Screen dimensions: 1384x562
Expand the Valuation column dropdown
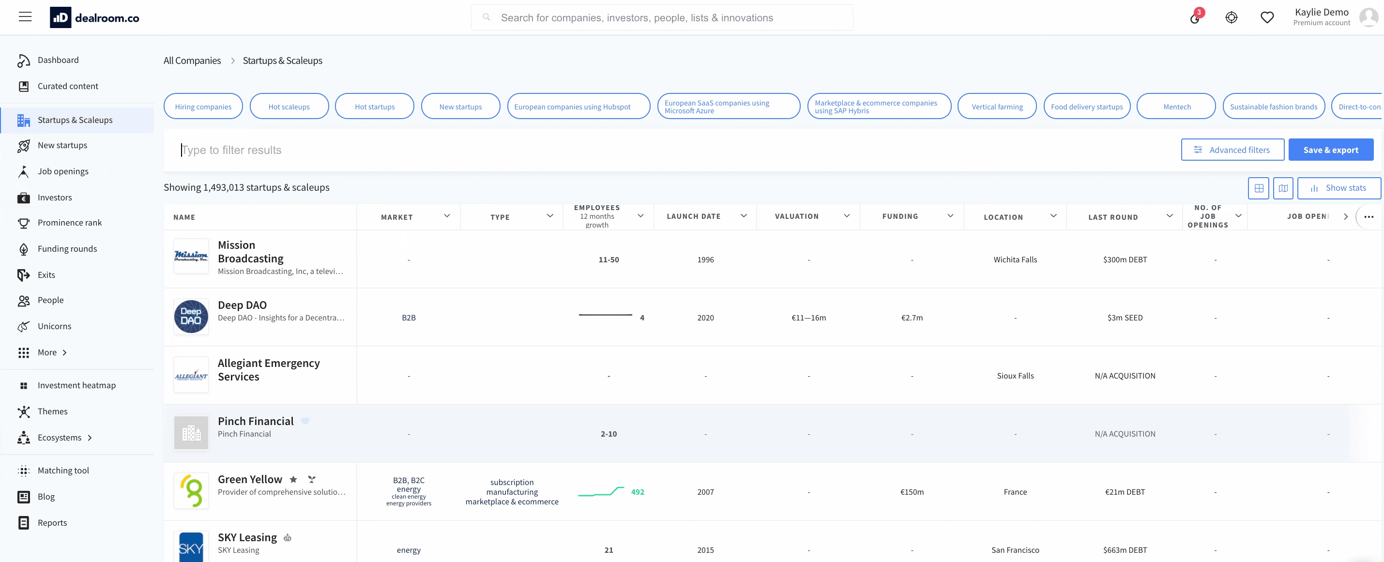(847, 215)
